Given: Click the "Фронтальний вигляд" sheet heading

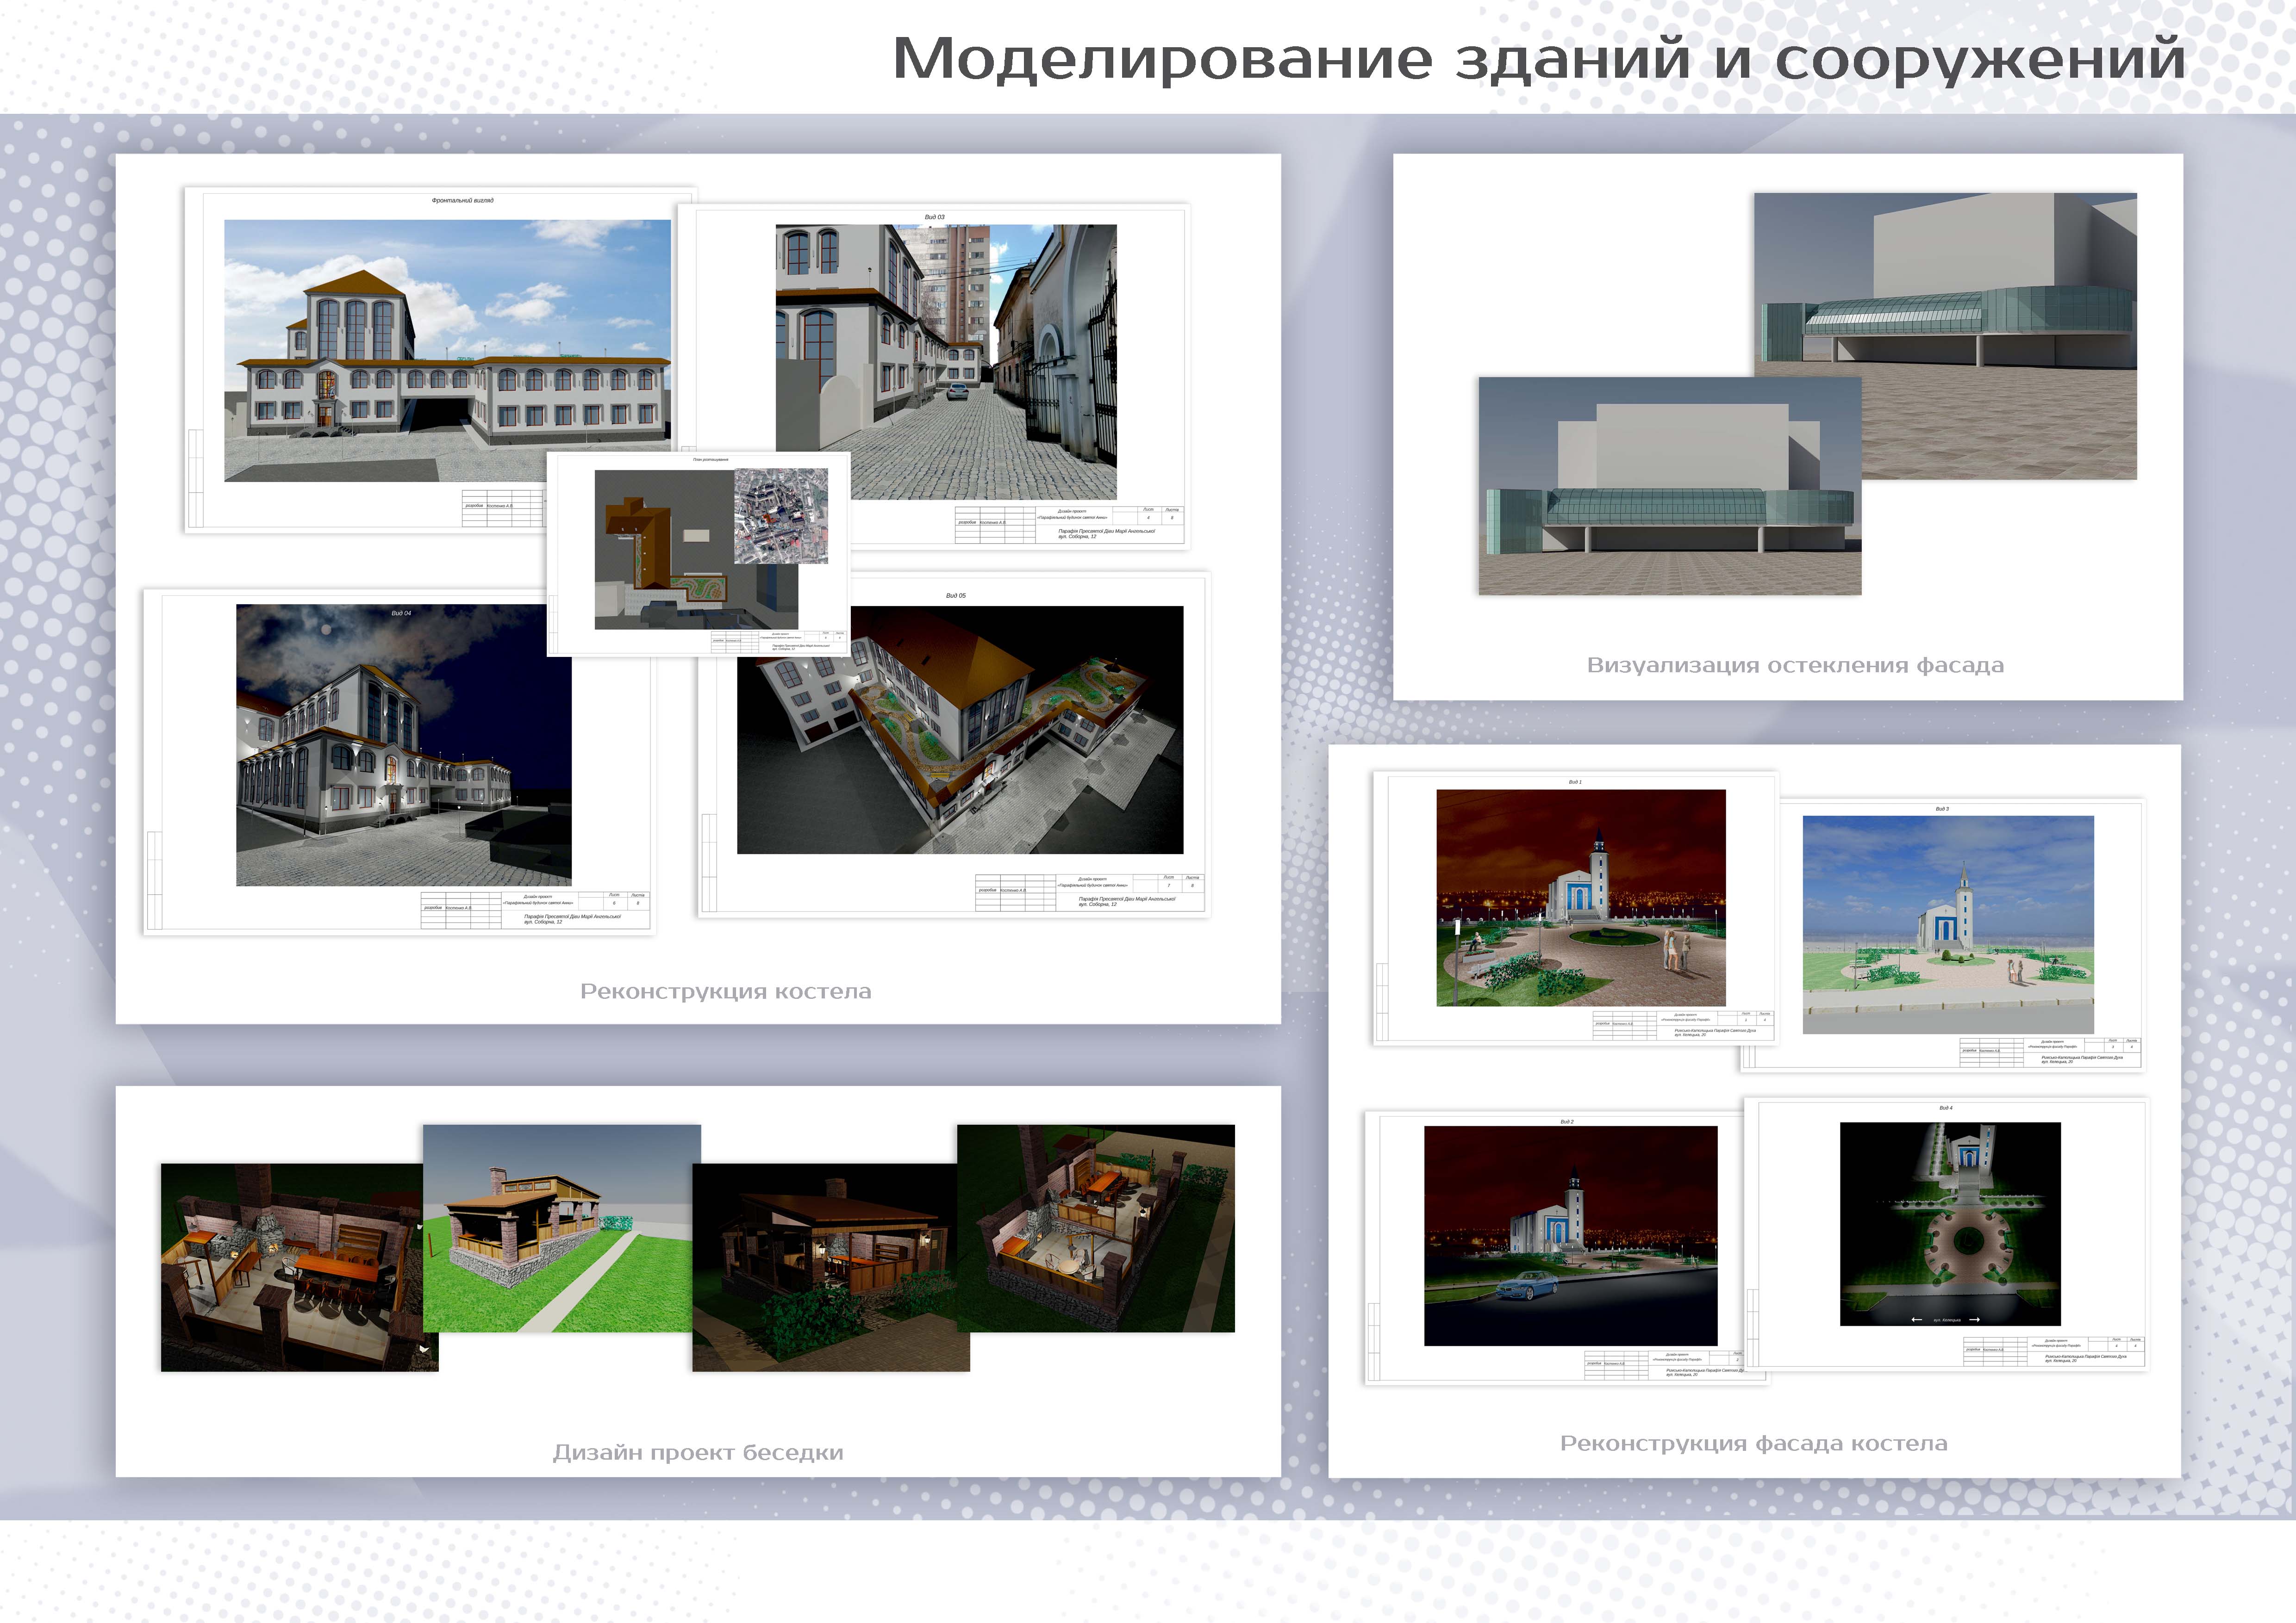Looking at the screenshot, I should click(x=462, y=201).
